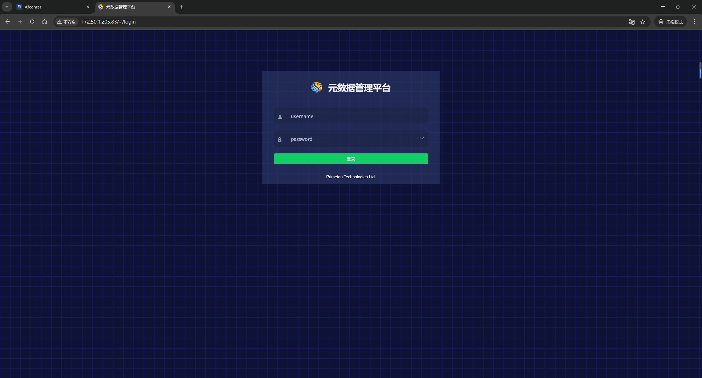Select the 元数据管理平台 tab
The height and width of the screenshot is (378, 702).
point(132,7)
